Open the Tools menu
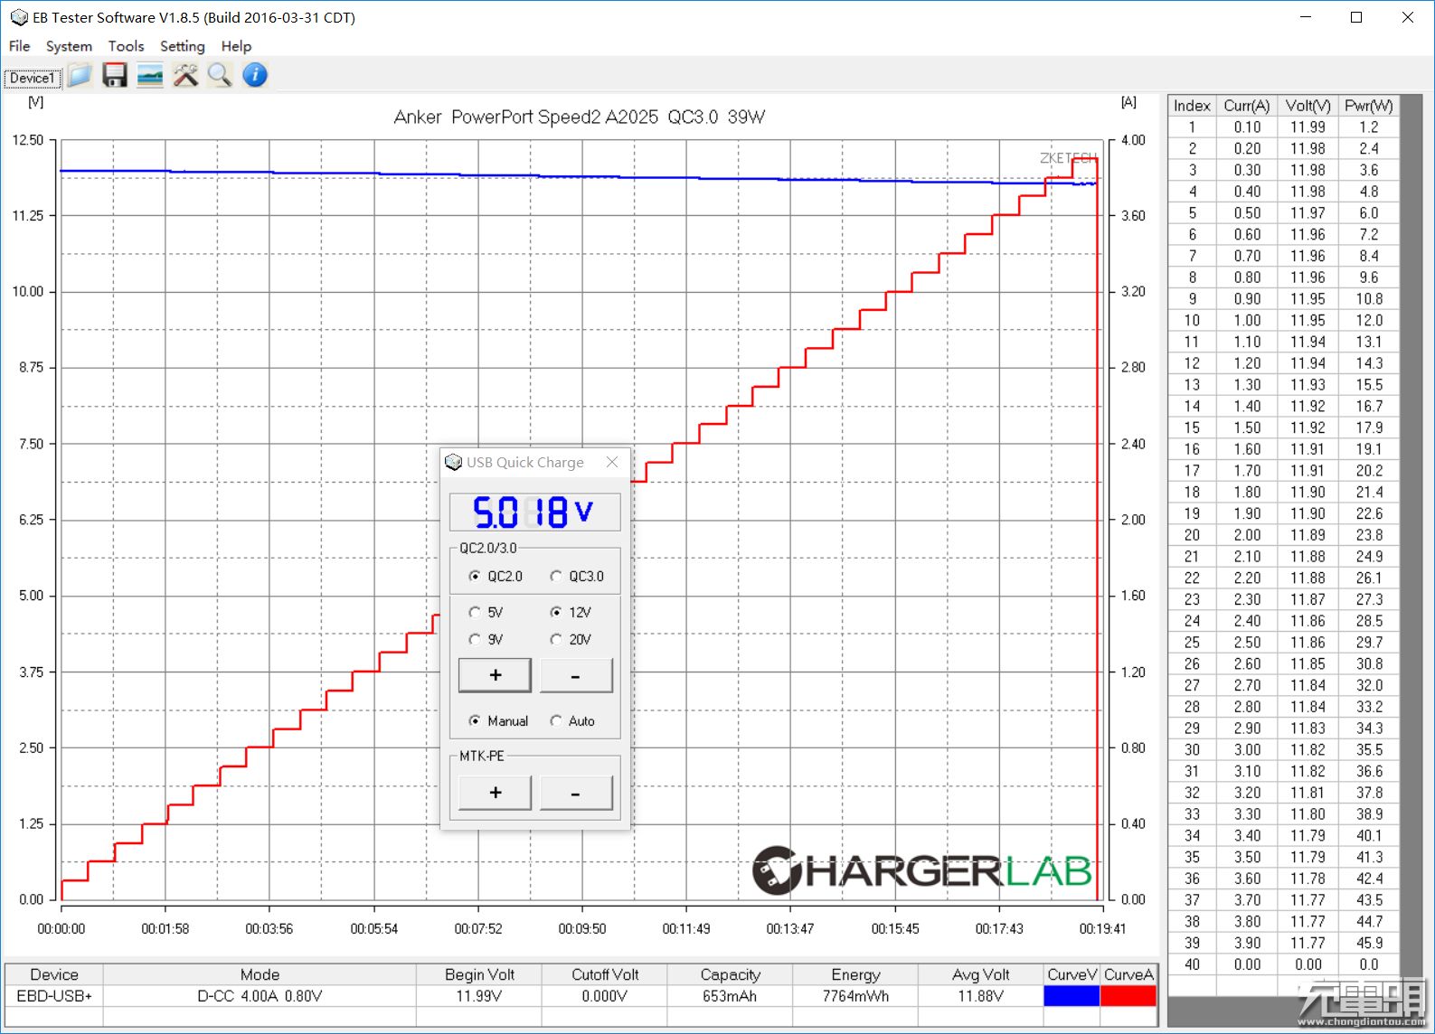 [126, 46]
